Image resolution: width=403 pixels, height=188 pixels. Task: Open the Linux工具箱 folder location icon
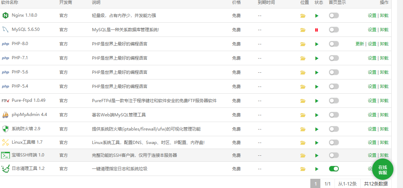pyautogui.click(x=303, y=143)
